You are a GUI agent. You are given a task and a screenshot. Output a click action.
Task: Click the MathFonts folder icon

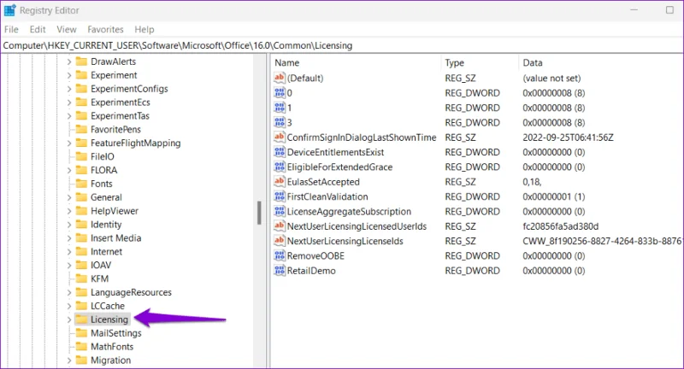[x=81, y=346]
